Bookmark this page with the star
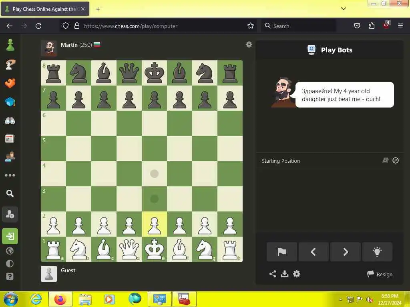This screenshot has height=307, width=410. (251, 26)
